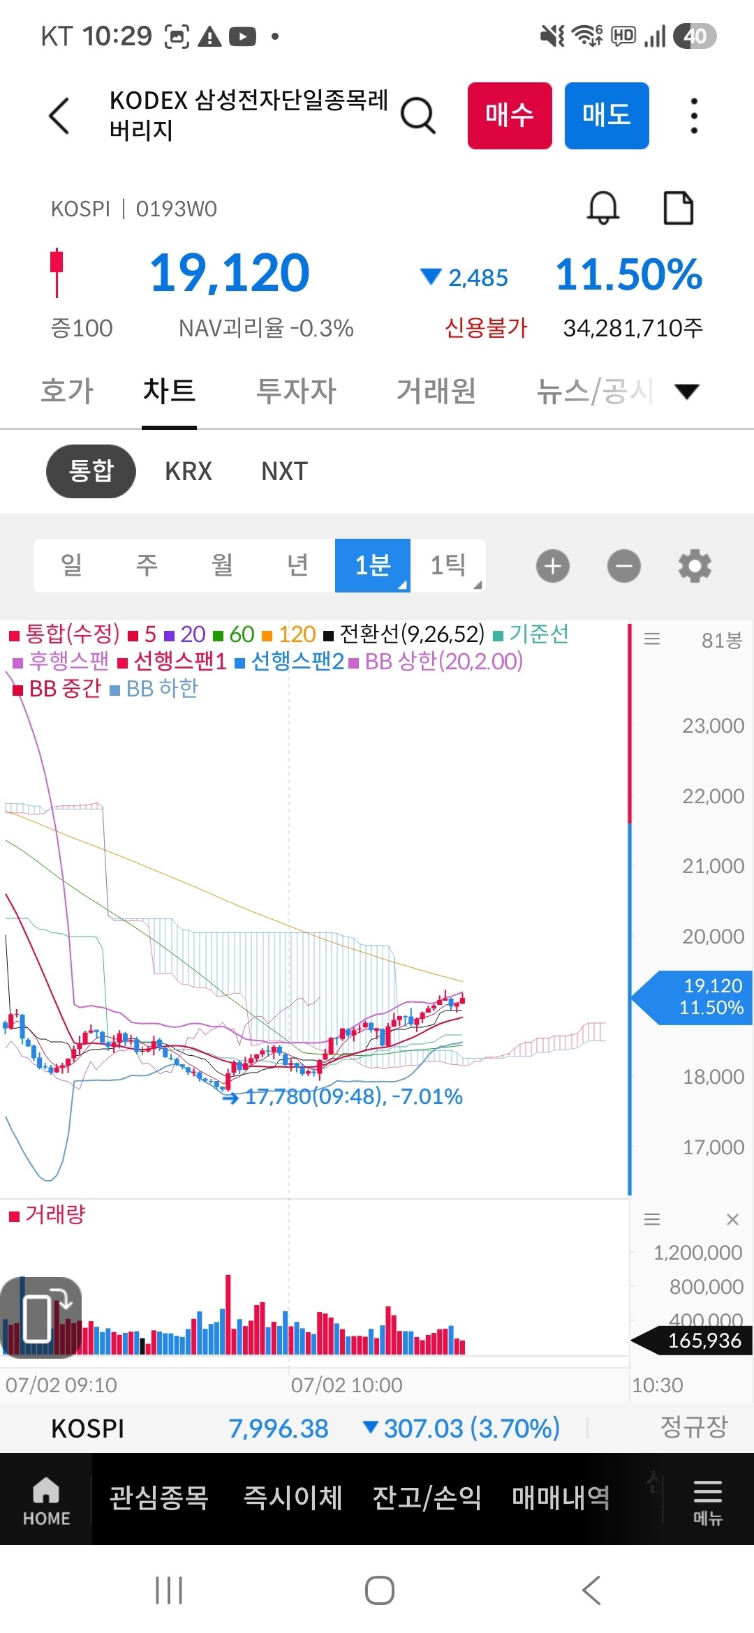This screenshot has width=754, height=1633.
Task: Open the 투자자 tab
Action: pyautogui.click(x=297, y=391)
